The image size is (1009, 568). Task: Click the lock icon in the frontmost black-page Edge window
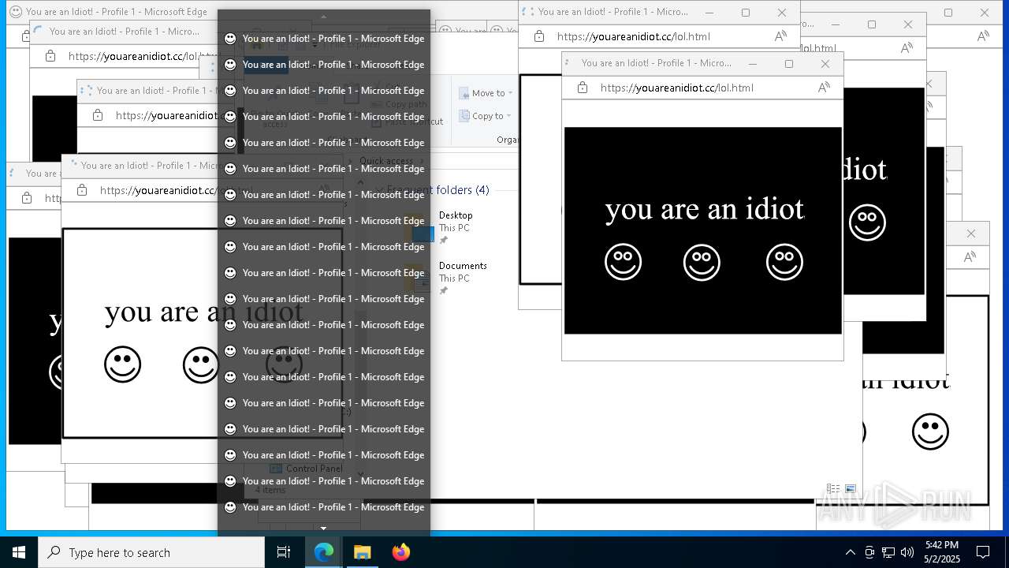(x=583, y=88)
